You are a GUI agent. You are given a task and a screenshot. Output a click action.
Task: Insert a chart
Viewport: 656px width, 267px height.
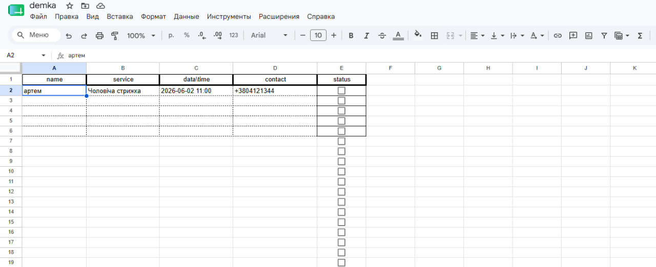589,36
